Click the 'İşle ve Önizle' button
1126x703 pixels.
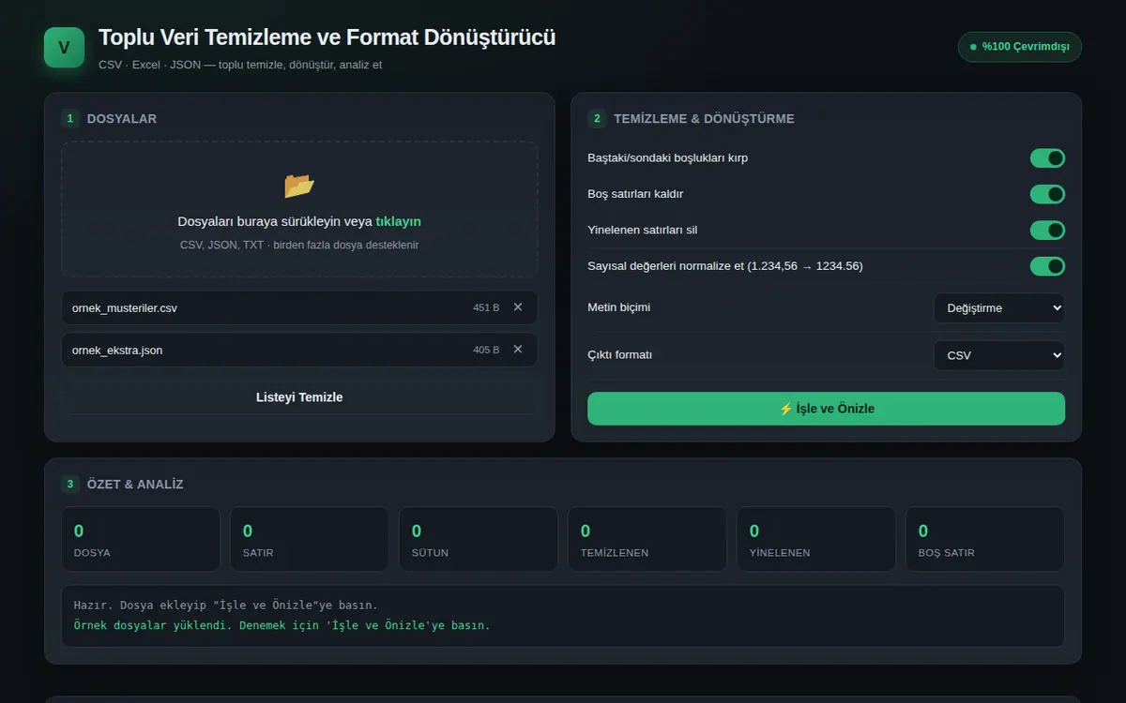pos(826,409)
